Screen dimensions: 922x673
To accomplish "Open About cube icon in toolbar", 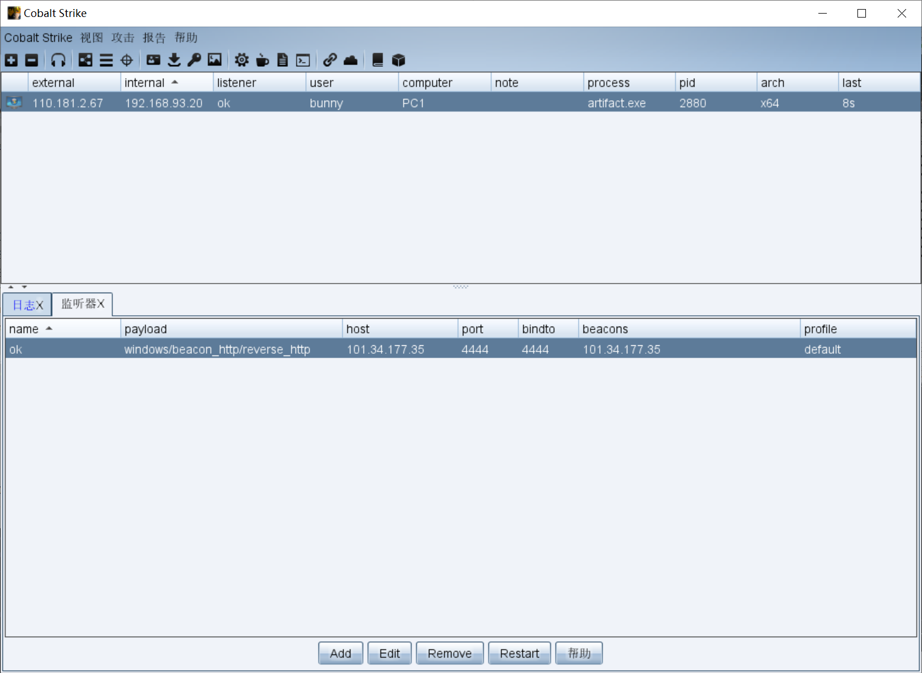I will click(x=399, y=60).
